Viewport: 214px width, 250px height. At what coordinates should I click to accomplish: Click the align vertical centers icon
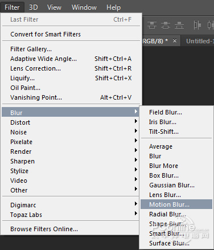click(166, 25)
